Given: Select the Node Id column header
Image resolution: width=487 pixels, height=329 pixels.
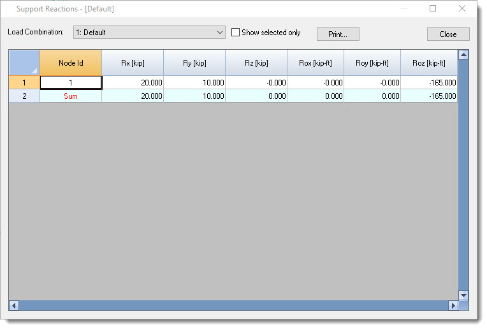Looking at the screenshot, I should coord(71,63).
